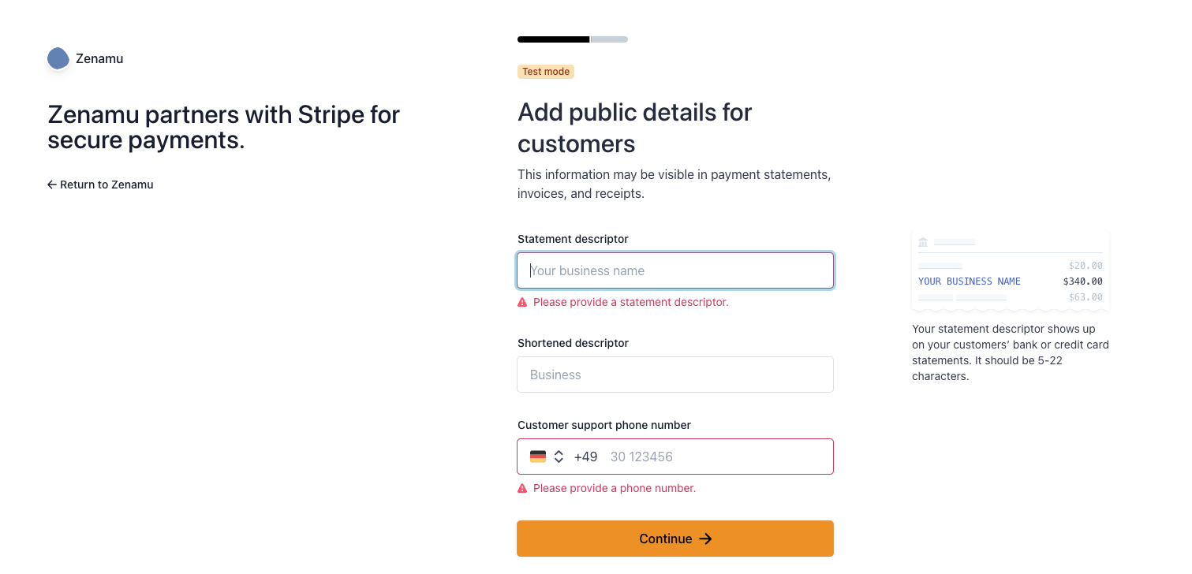Click the +49 country dial code
The image size is (1192, 574).
coord(585,457)
